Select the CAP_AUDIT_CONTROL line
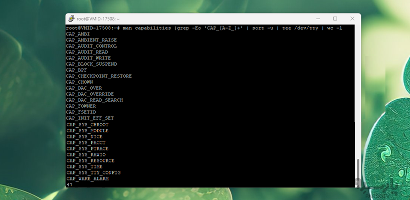The height and width of the screenshot is (200, 410). pos(91,46)
